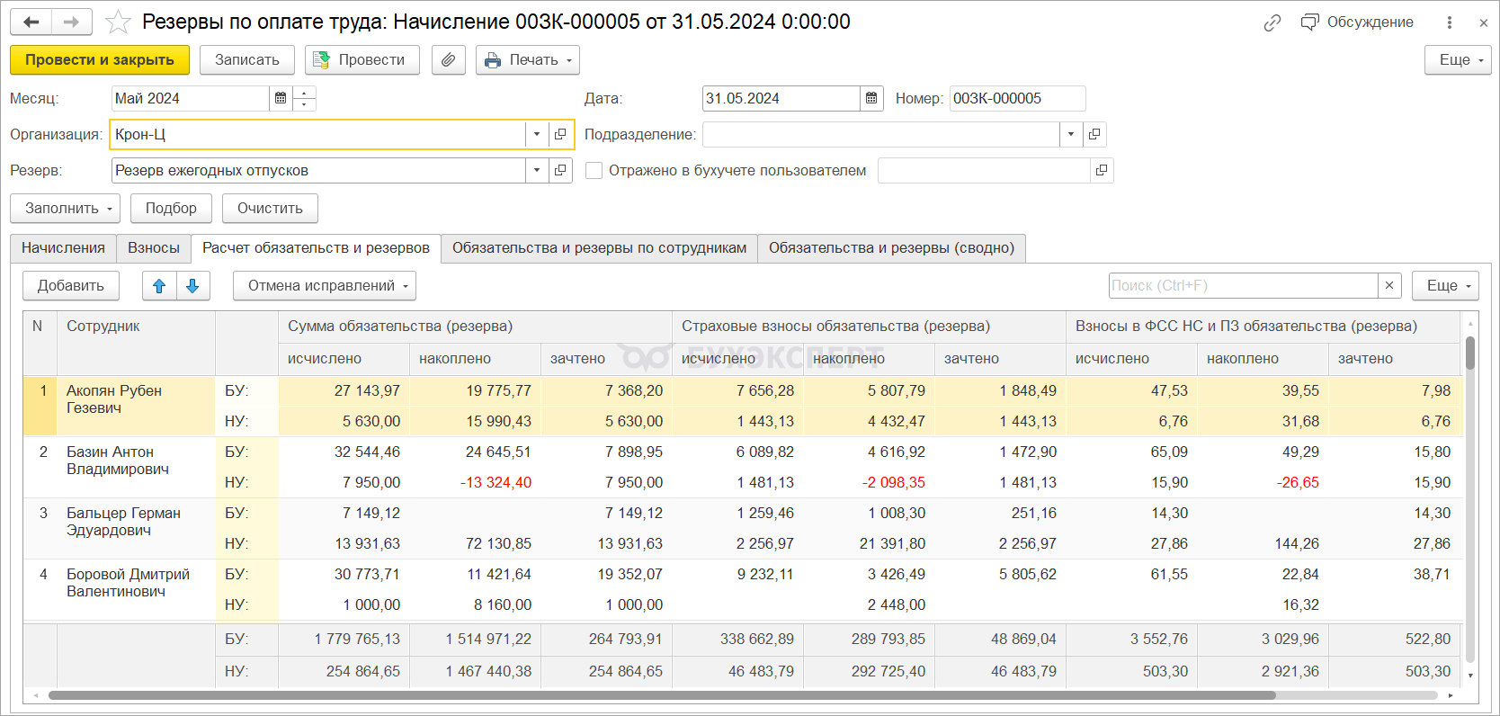Open attached files via paperclip icon

448,60
